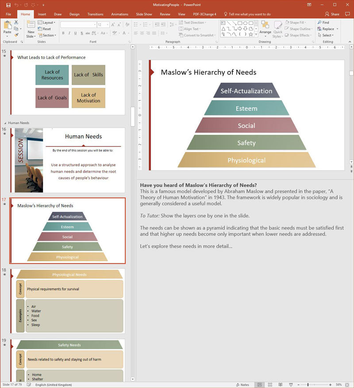Click Convert to SmartArt
Viewport: 354px width, 388px height.
197,35
